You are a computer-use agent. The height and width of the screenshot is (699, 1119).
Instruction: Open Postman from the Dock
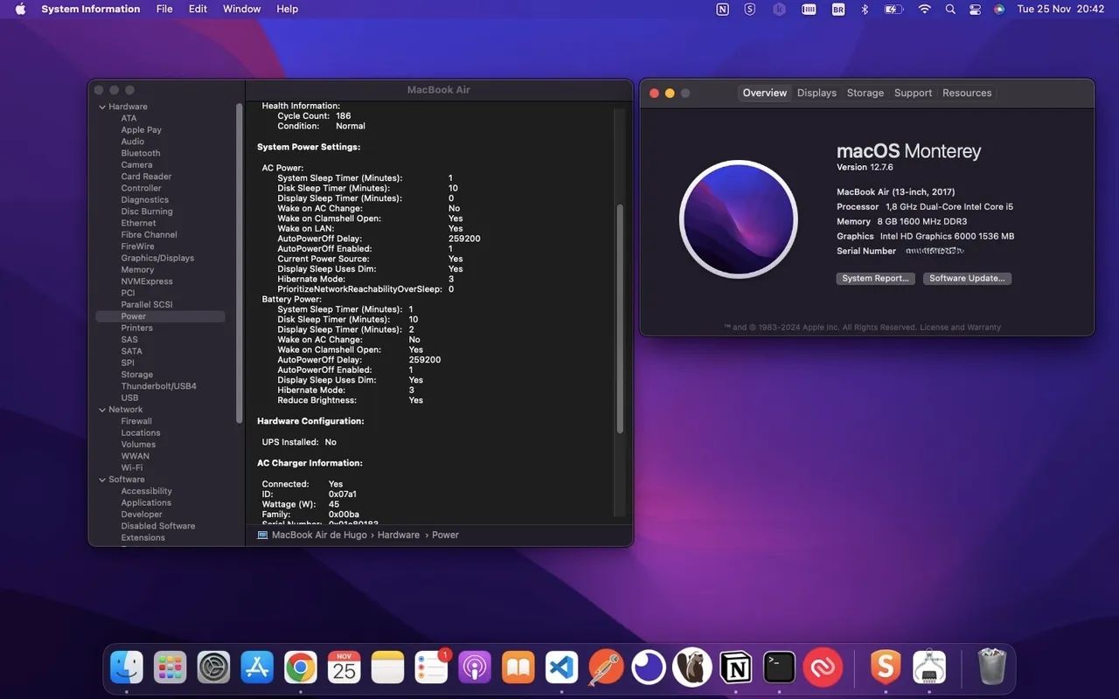pos(605,667)
